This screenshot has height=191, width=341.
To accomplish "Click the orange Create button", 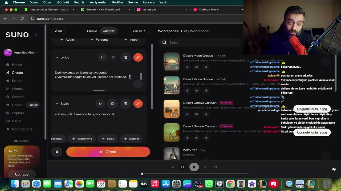I will point(108,152).
